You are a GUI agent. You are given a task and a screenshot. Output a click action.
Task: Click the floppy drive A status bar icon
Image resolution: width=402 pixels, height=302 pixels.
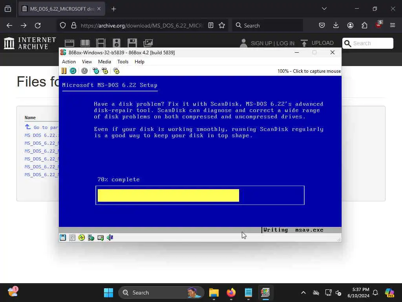coord(63,238)
